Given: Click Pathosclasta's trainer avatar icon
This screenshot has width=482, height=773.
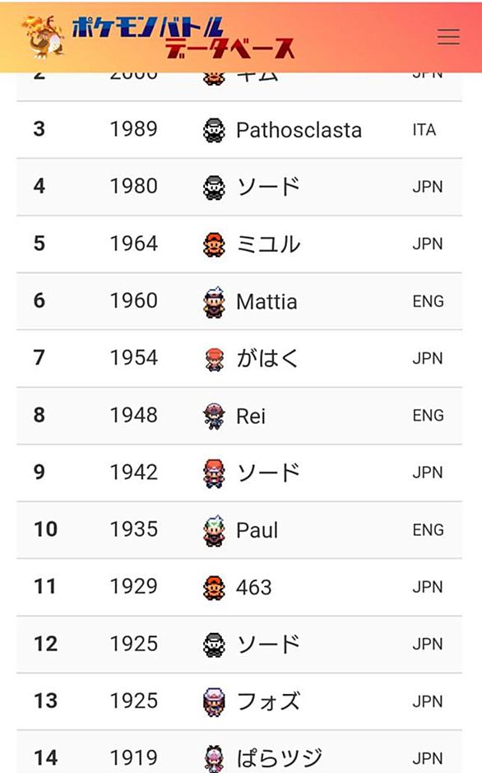Looking at the screenshot, I should click(214, 130).
